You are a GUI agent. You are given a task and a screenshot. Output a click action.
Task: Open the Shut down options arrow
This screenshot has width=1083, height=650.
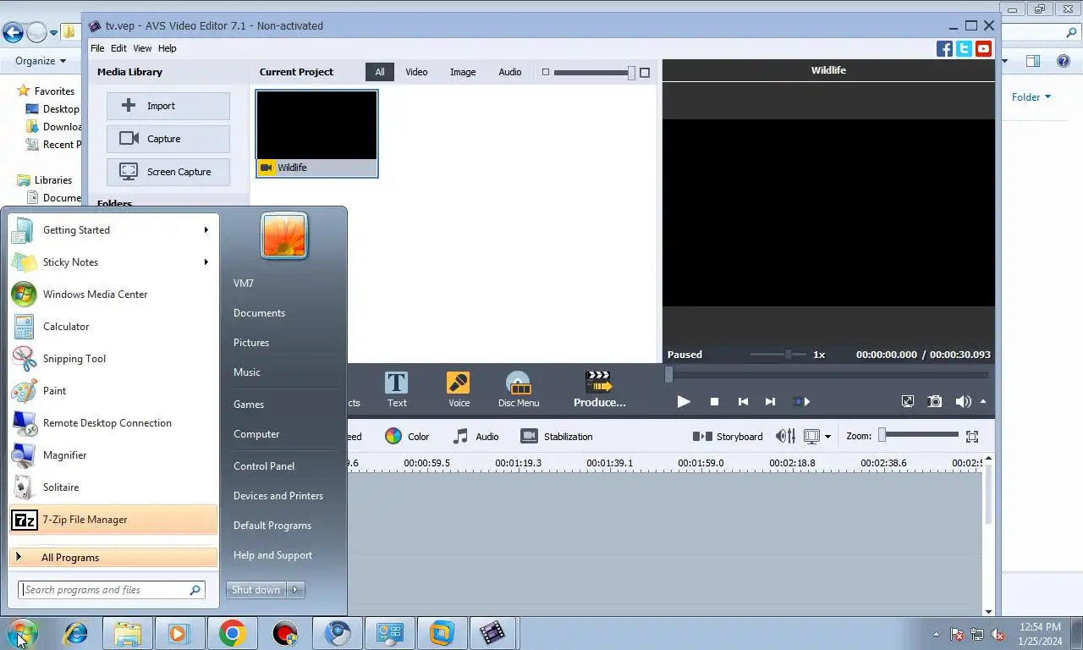(x=296, y=590)
